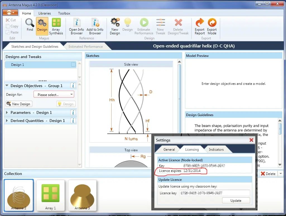The height and width of the screenshot is (216, 286).
Task: Click the 'Side view' sketch heading
Action: (131, 64)
